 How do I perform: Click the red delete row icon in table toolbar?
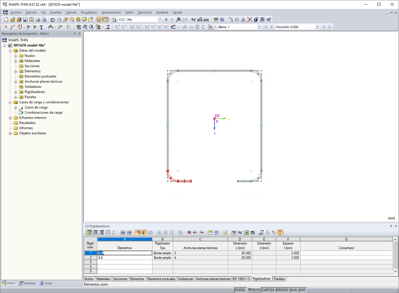pyautogui.click(x=189, y=232)
